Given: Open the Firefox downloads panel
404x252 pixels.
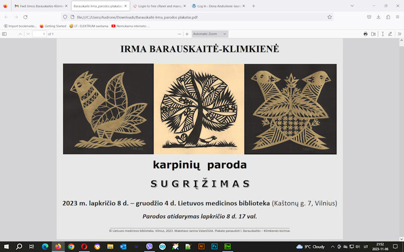Looking at the screenshot, I should coord(378,17).
